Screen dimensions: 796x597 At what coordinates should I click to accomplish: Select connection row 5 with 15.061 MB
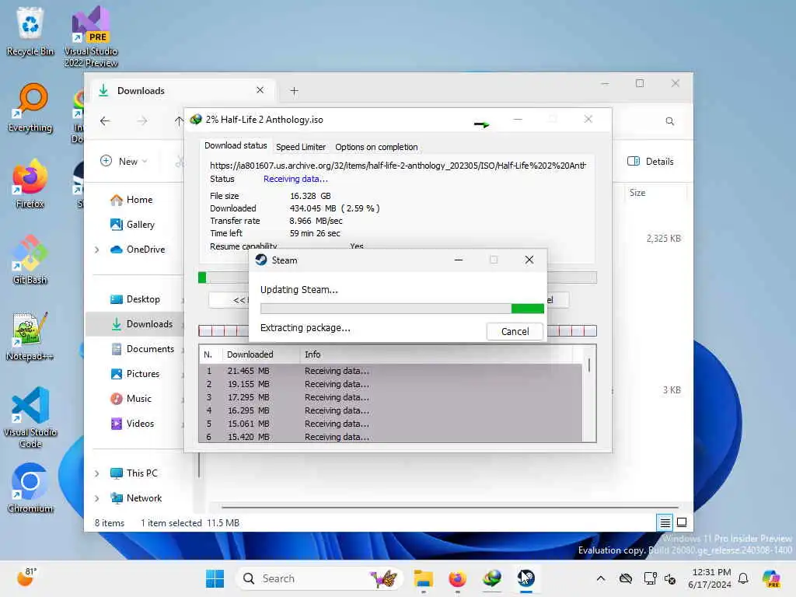tap(391, 424)
